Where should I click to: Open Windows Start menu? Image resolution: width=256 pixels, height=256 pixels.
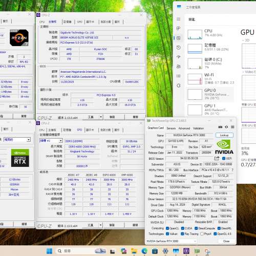pyautogui.click(x=50, y=251)
